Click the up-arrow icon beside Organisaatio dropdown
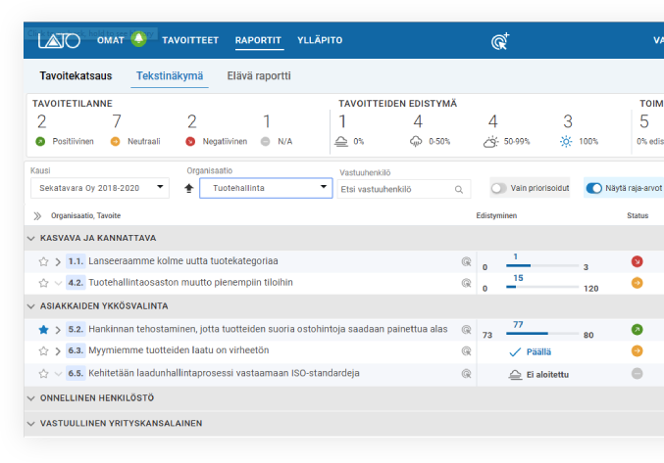This screenshot has width=664, height=463. pos(189,188)
